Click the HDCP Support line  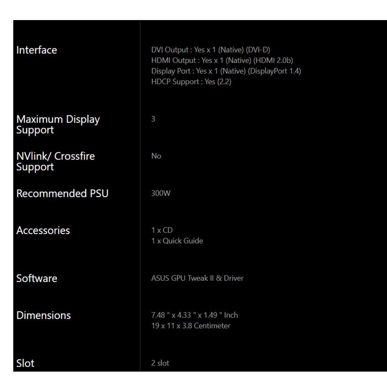[x=191, y=82]
